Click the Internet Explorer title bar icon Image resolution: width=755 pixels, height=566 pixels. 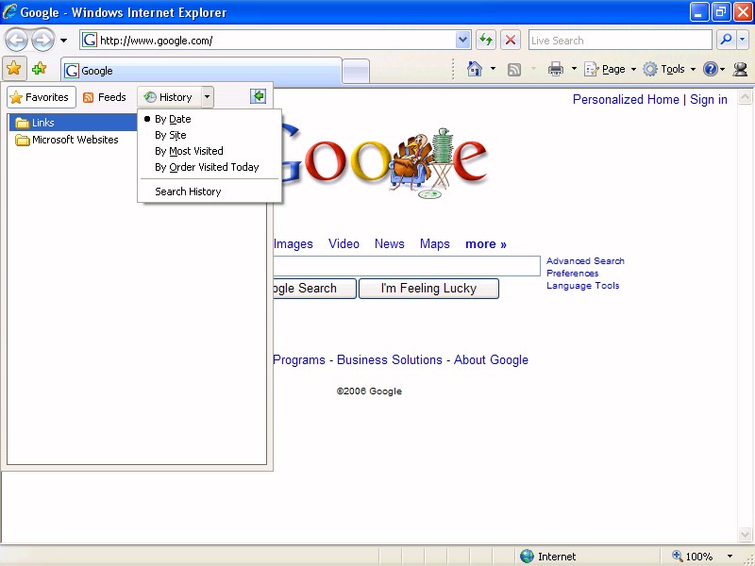pyautogui.click(x=9, y=11)
